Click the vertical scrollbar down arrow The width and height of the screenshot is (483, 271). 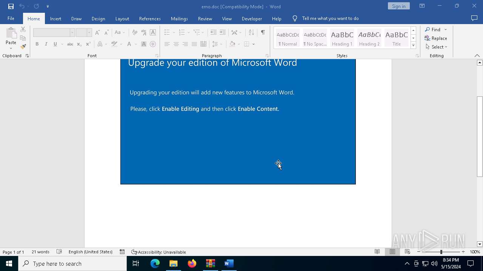[480, 244]
